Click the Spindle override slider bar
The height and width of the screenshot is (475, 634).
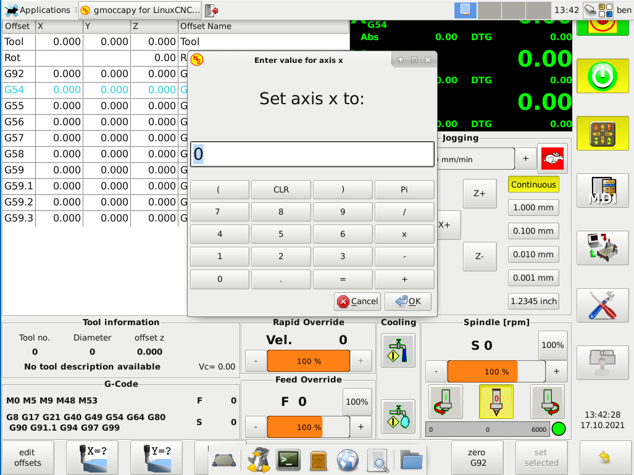(496, 371)
